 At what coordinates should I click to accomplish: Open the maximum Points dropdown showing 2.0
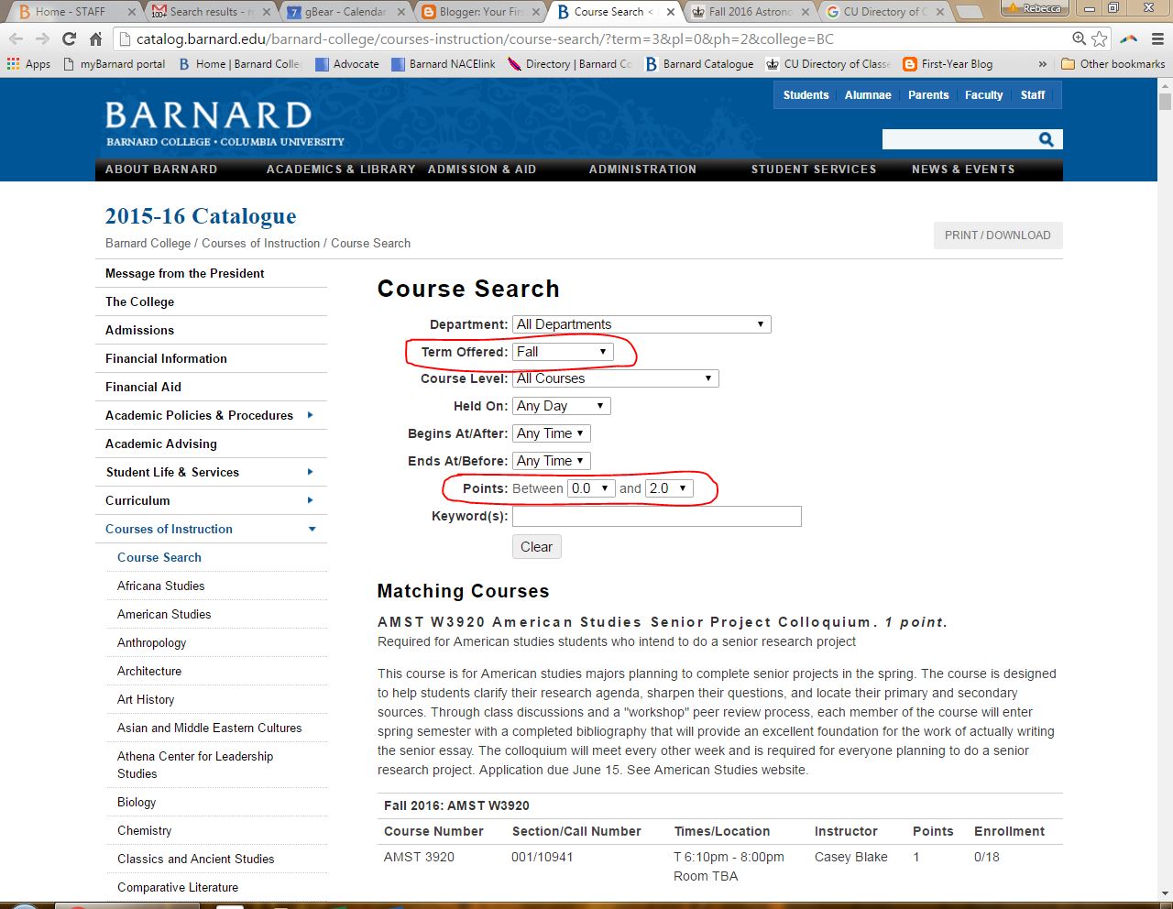point(669,488)
